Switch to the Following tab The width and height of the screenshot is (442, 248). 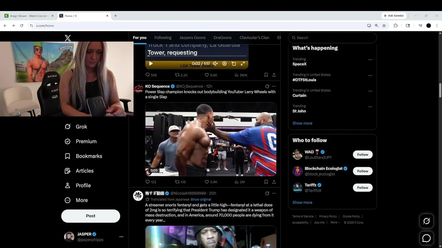tap(163, 38)
